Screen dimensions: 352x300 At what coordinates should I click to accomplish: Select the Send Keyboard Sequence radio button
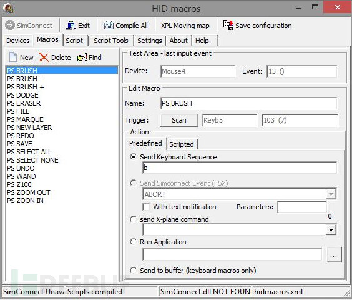coord(133,157)
